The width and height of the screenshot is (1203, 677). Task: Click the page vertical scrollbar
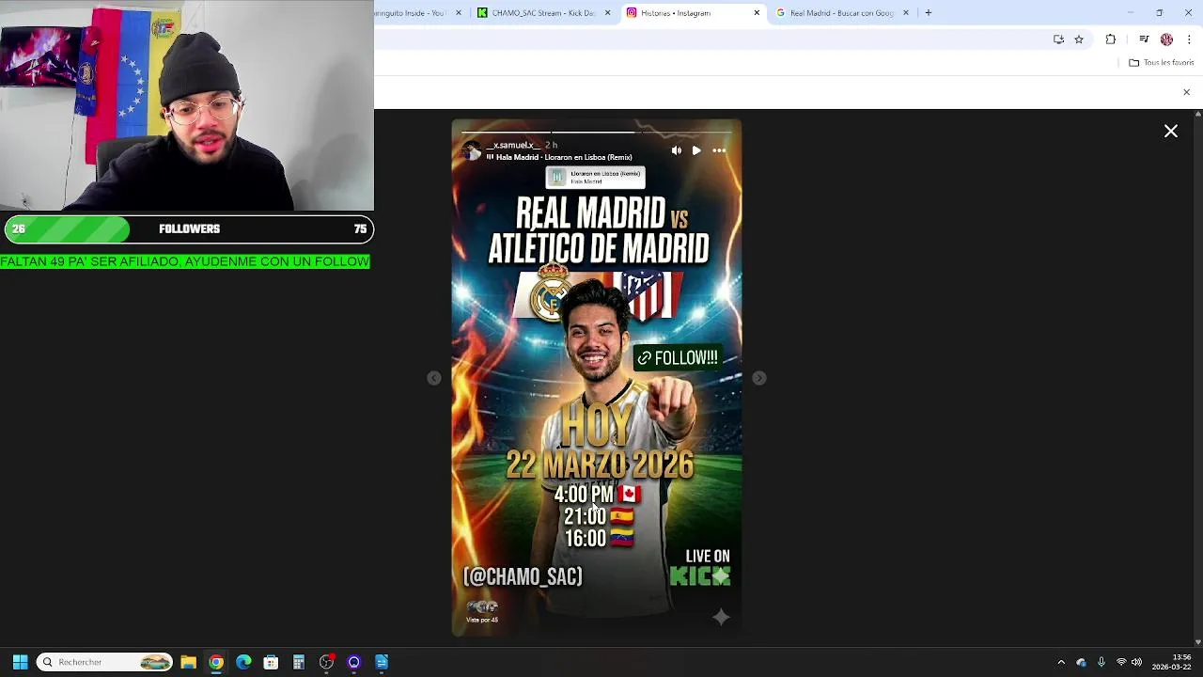tap(1197, 377)
